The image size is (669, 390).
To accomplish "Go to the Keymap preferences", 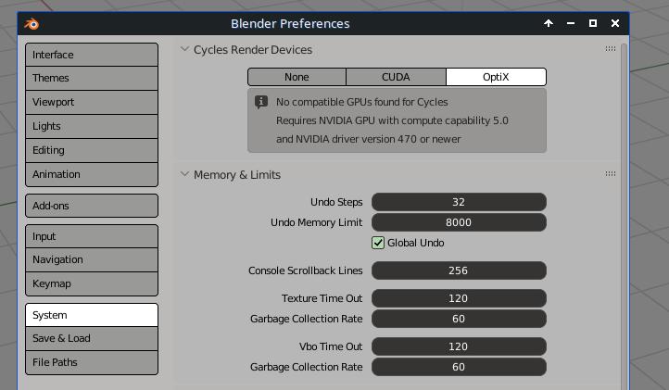I will point(92,283).
